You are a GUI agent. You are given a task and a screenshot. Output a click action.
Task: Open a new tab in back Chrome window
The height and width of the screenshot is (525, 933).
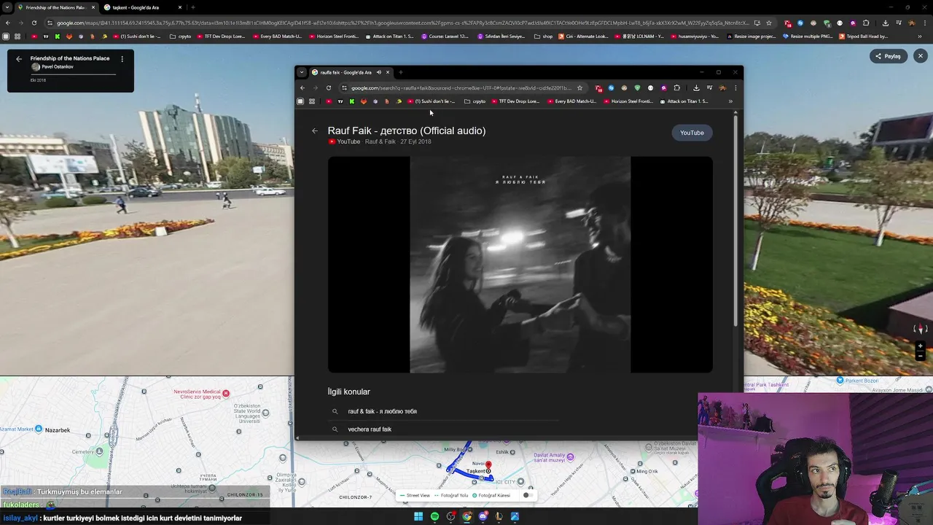pyautogui.click(x=193, y=7)
